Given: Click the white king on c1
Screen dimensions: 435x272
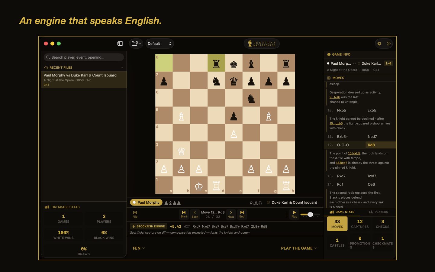Looking at the screenshot, I should (x=199, y=186).
